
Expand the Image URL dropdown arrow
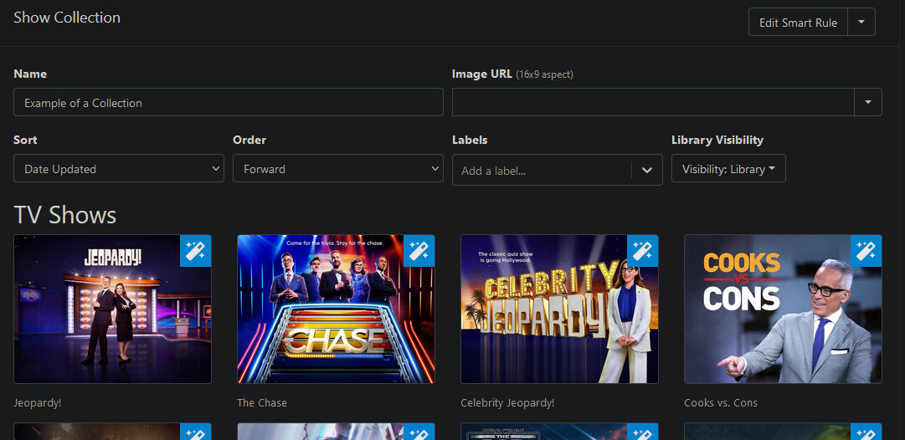[867, 103]
